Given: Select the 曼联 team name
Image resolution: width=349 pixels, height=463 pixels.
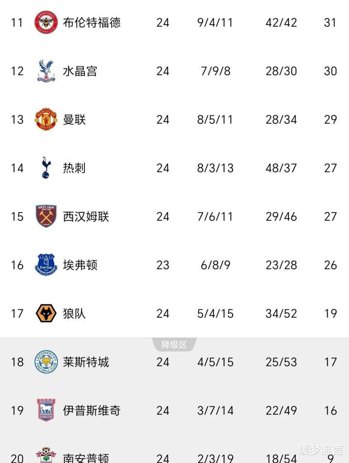Looking at the screenshot, I should point(74,119).
